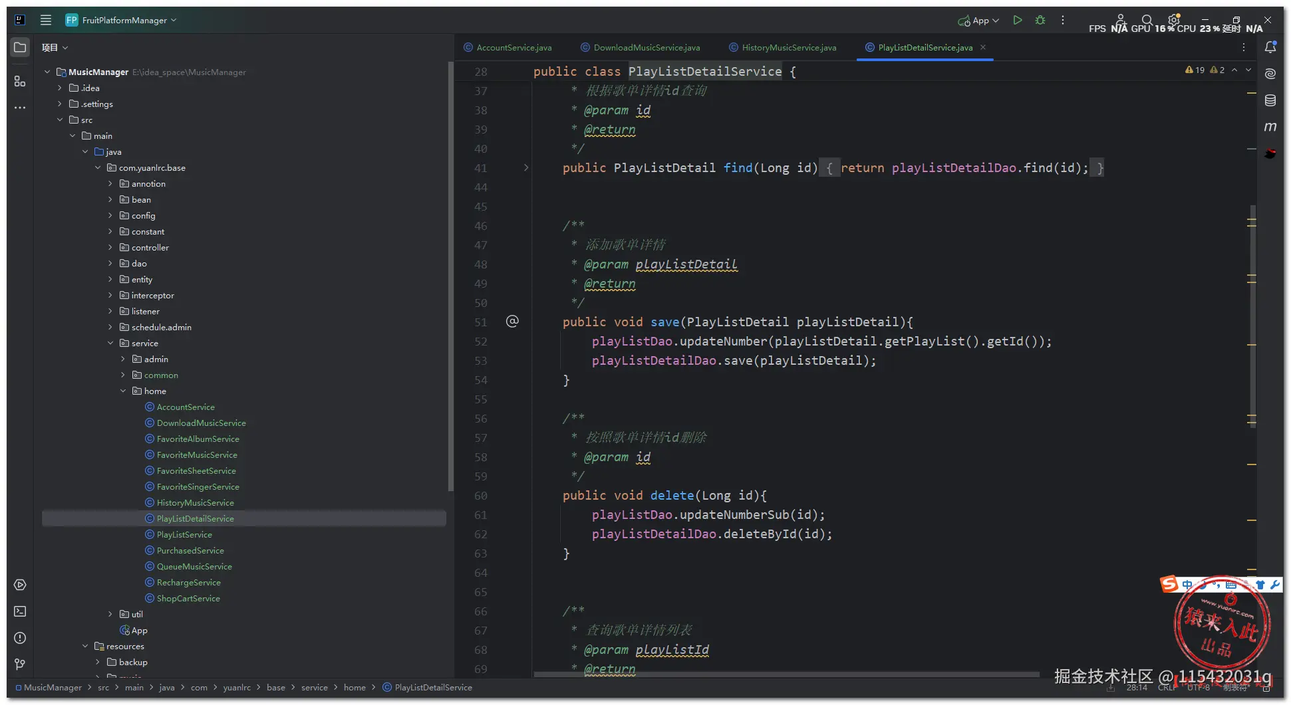
Task: Open the Services tool window
Action: (x=20, y=585)
